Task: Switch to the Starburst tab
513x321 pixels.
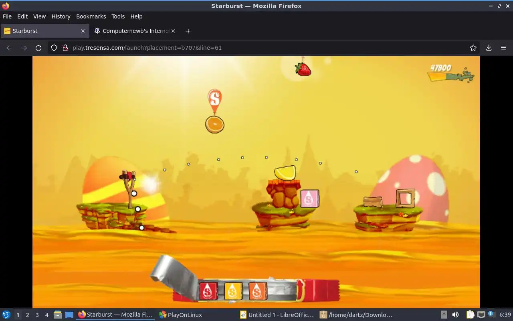Action: pos(44,31)
